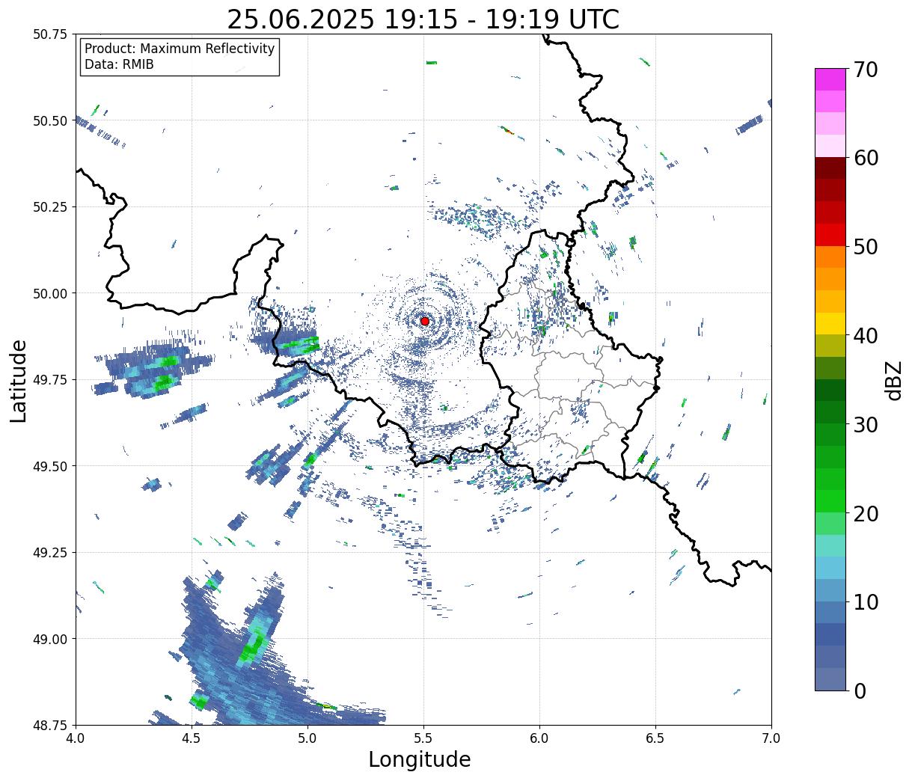Click the longitude tick label '7.0'
912x778 pixels.
(771, 738)
